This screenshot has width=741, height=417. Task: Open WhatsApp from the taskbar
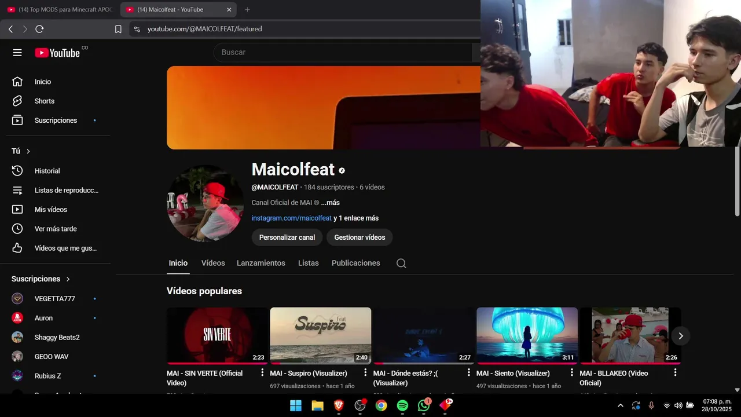tap(424, 405)
